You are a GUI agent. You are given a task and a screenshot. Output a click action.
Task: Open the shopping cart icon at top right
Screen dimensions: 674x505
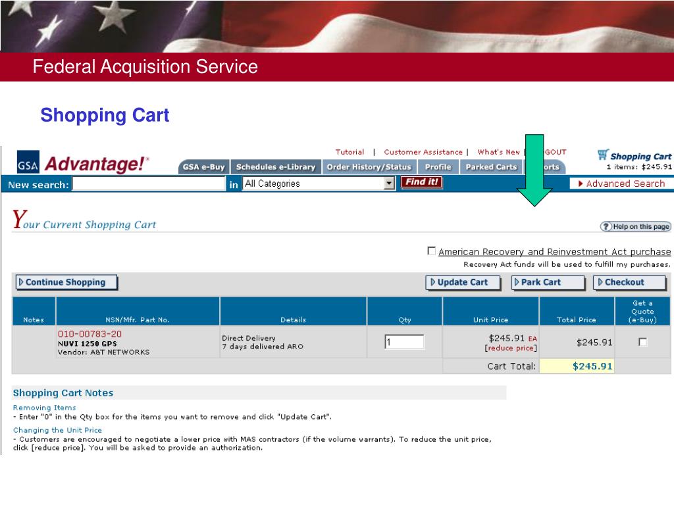(603, 155)
